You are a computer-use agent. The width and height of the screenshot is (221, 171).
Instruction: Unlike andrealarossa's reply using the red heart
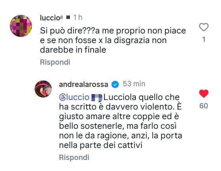[x=204, y=94]
